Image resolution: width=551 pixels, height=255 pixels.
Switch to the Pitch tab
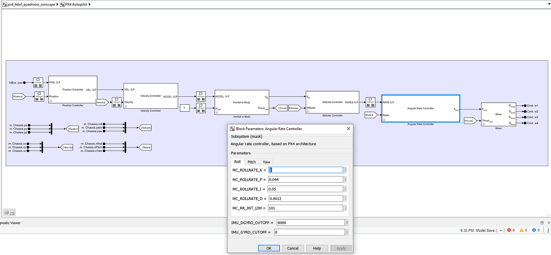252,161
